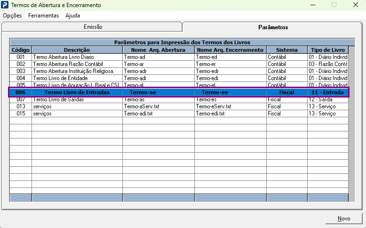Click 13 - Serviço cell in row 013
This screenshot has height=228, width=366.
tap(328, 106)
